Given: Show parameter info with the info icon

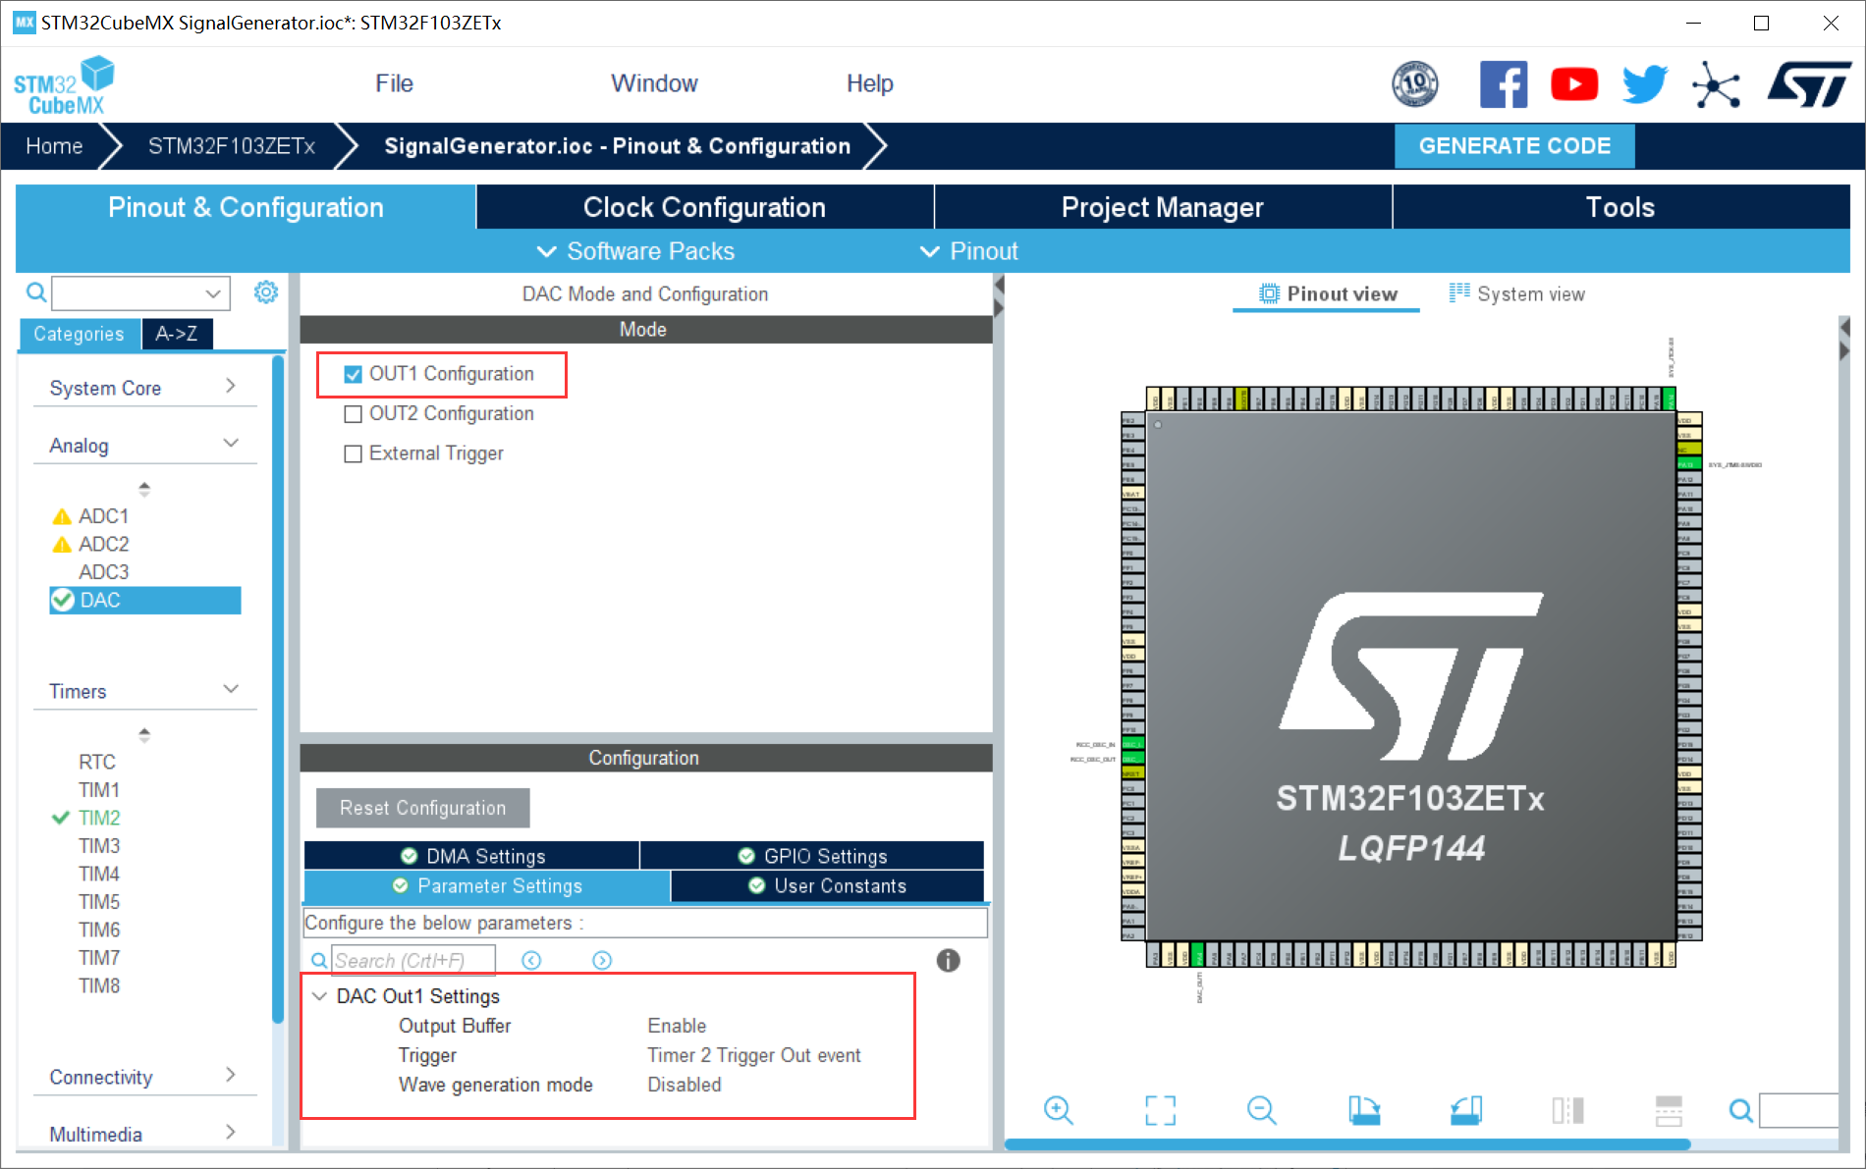Looking at the screenshot, I should (x=948, y=960).
